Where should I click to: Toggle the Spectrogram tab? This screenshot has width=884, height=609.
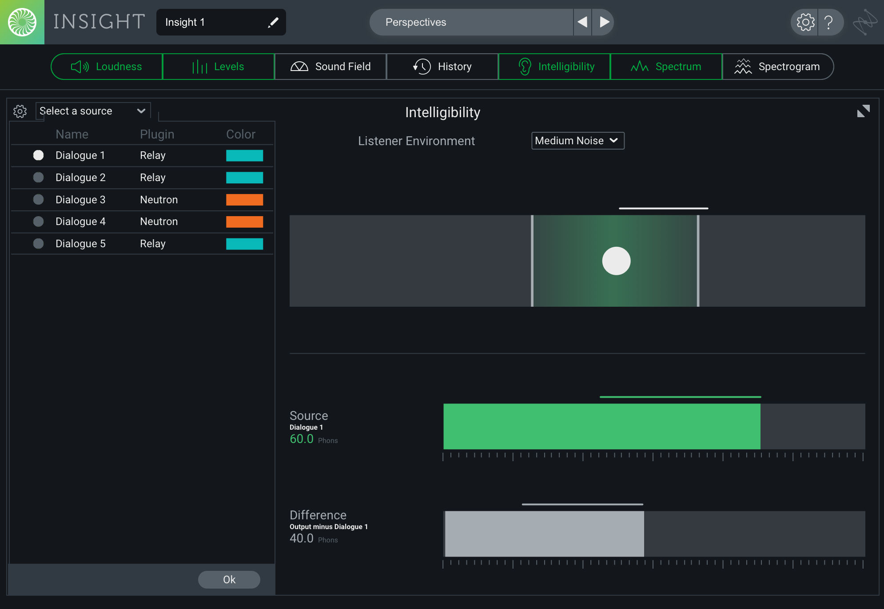(x=778, y=67)
